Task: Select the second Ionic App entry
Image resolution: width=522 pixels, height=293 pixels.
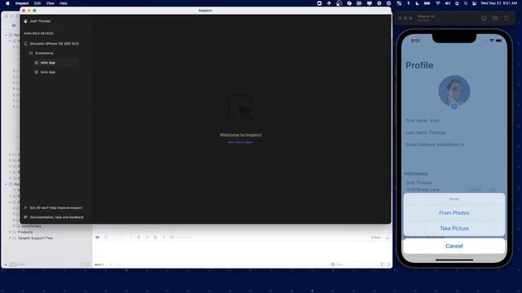Action: (x=47, y=72)
